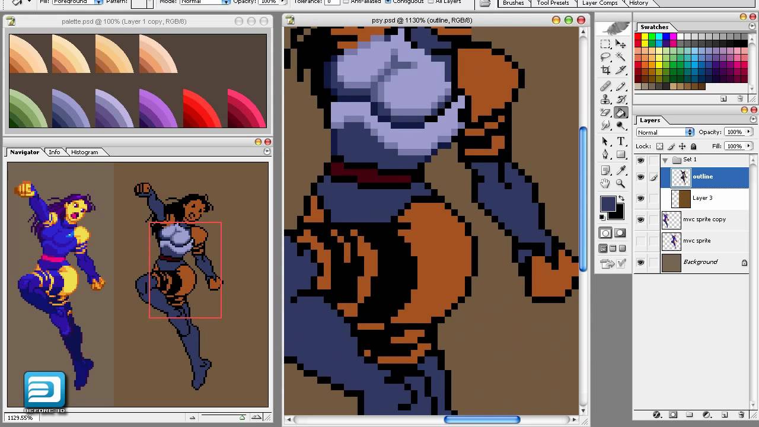The height and width of the screenshot is (427, 759).
Task: Select the Rectangular Marquee tool
Action: pyautogui.click(x=605, y=44)
